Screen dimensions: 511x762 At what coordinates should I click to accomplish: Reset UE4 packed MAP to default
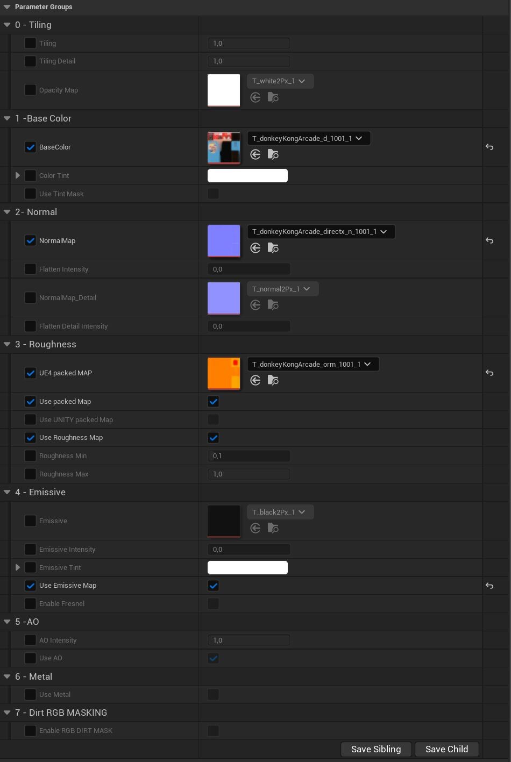[489, 373]
